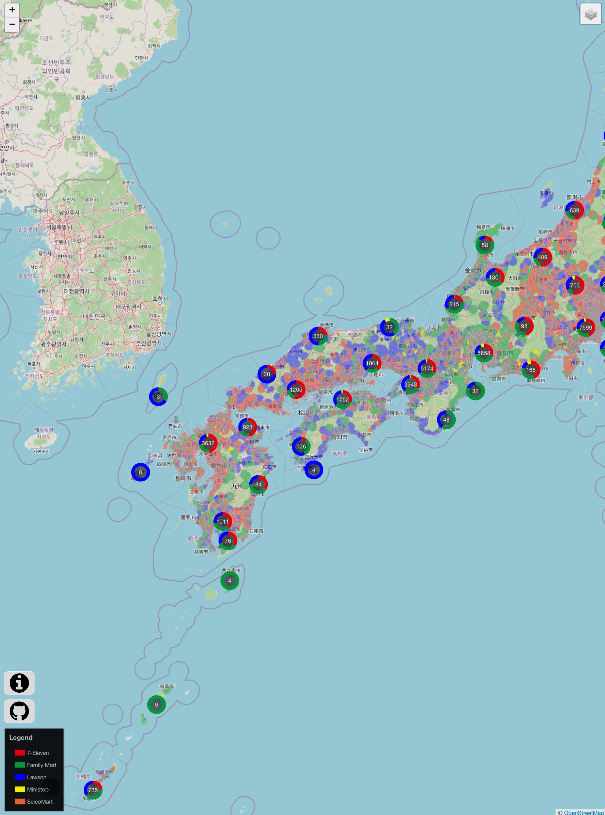605x815 pixels.
Task: Click the 5858 store cluster marker
Action: click(x=483, y=353)
